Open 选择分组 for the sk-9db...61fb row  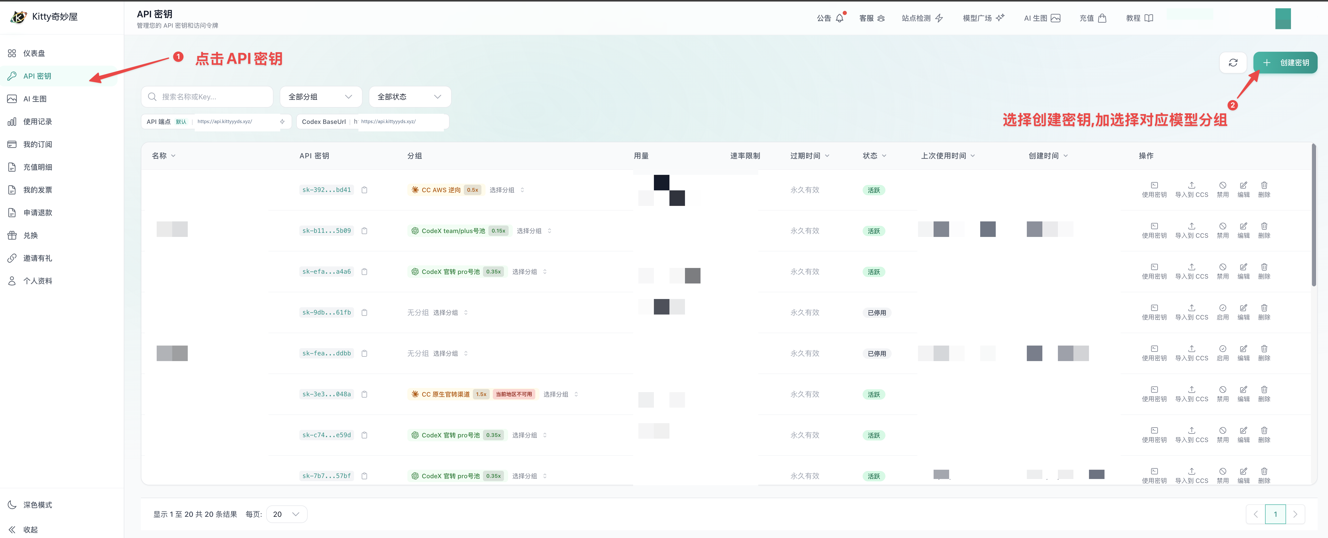coord(450,312)
